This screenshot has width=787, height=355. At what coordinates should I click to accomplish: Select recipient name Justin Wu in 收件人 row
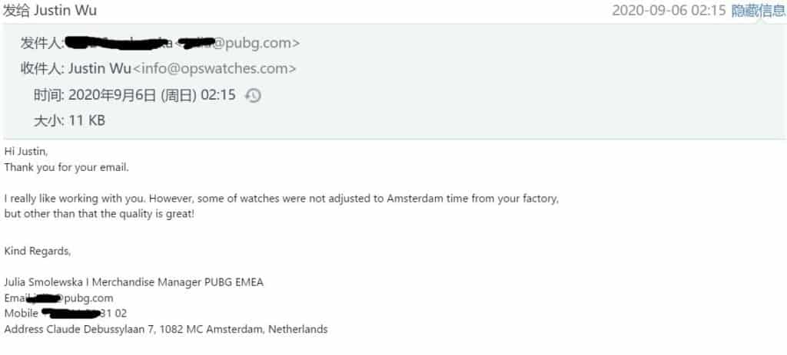99,69
